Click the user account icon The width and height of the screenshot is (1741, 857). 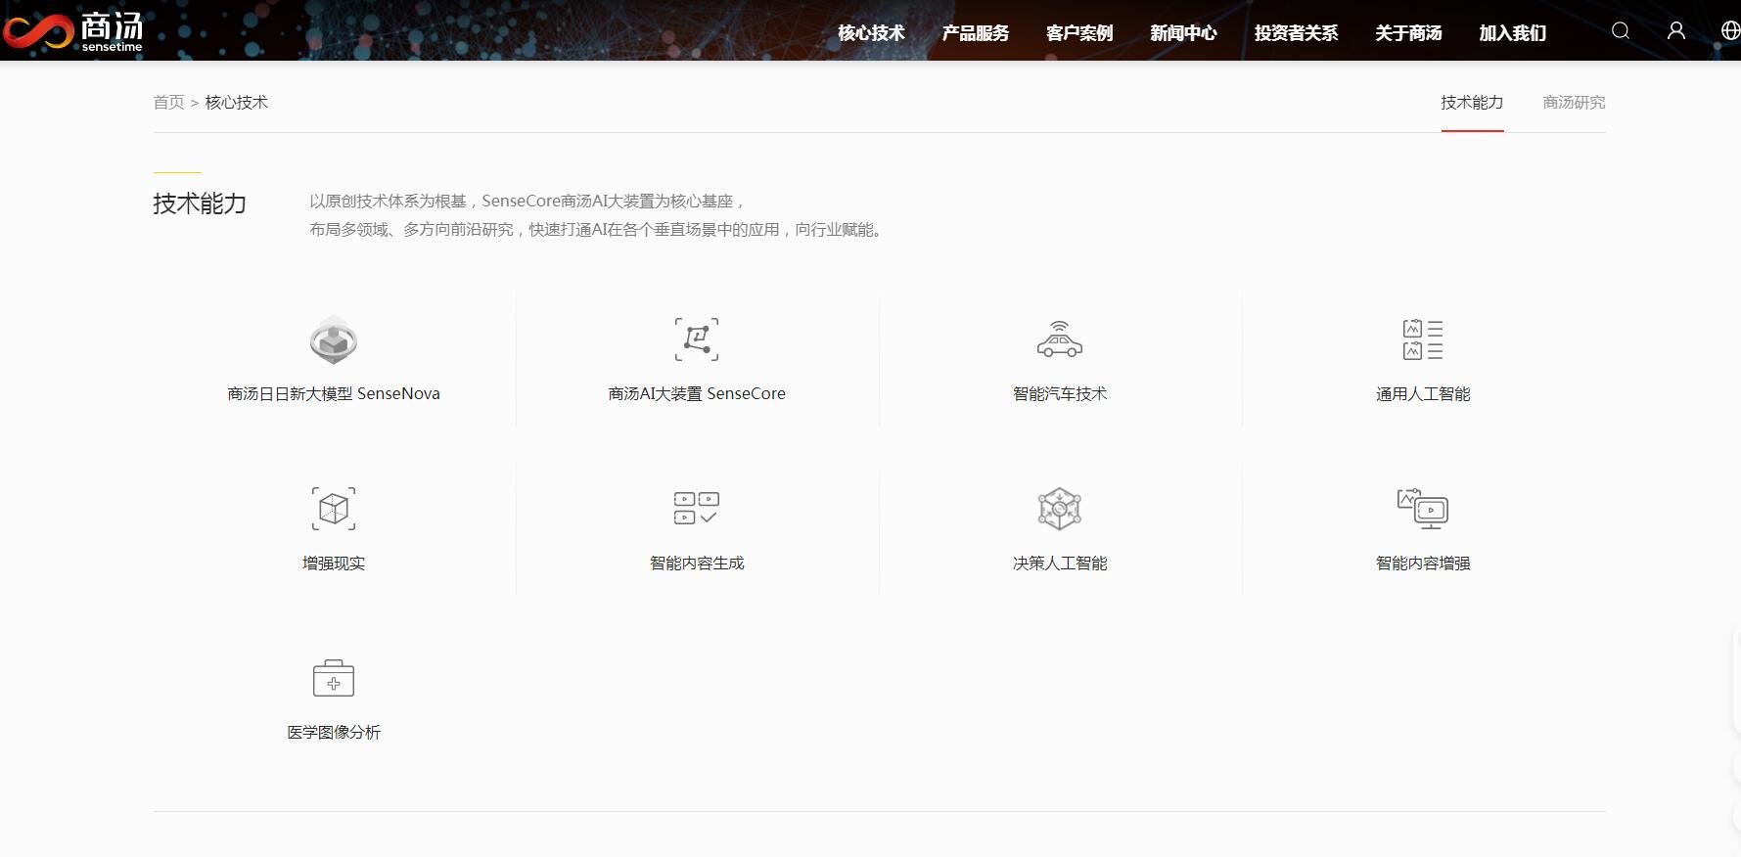coord(1676,31)
